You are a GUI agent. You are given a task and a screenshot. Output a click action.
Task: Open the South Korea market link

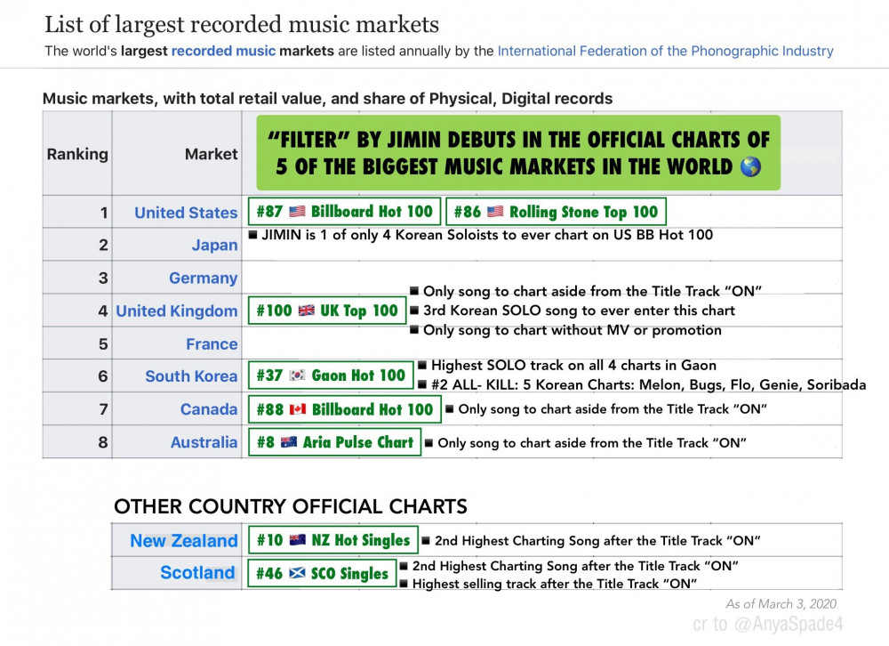point(191,375)
